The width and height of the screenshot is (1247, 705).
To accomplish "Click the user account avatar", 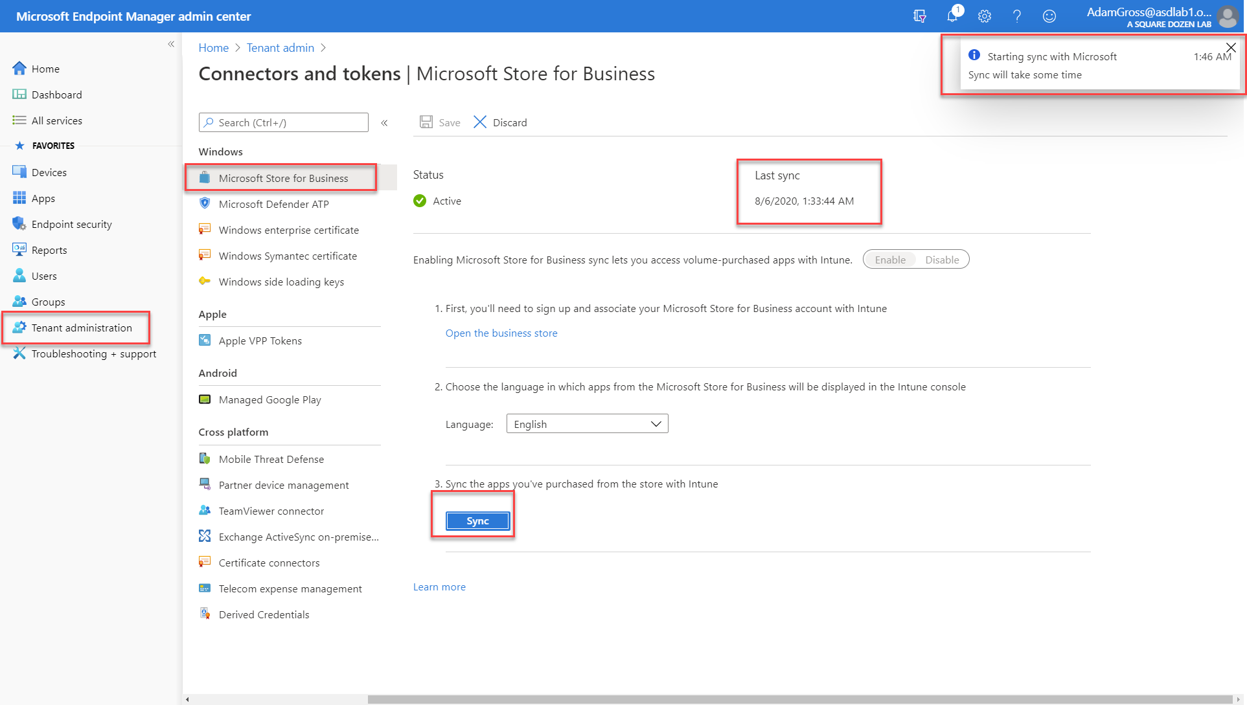I will [1228, 16].
